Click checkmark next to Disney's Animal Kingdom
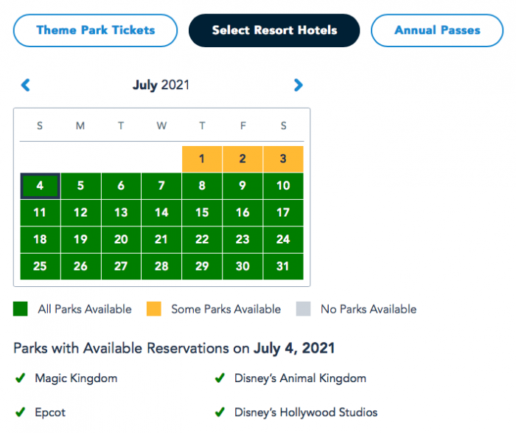 (219, 378)
